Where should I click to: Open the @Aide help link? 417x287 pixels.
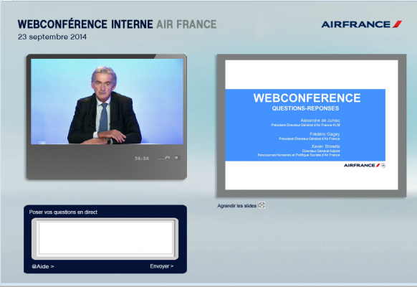43,266
